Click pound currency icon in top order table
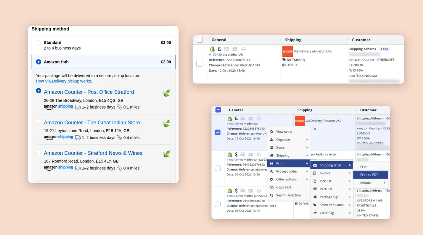Image resolution: width=423 pixels, height=235 pixels. tap(219, 49)
